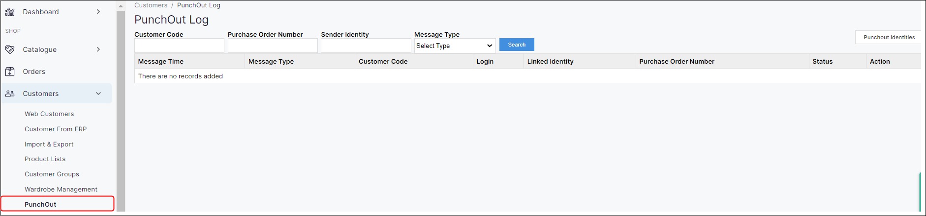This screenshot has height=216, width=926.
Task: Open the Message Type dropdown
Action: 454,46
